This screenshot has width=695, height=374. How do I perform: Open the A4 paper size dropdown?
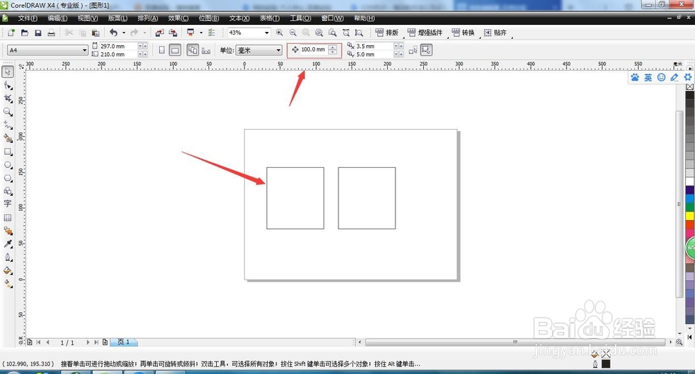click(85, 51)
